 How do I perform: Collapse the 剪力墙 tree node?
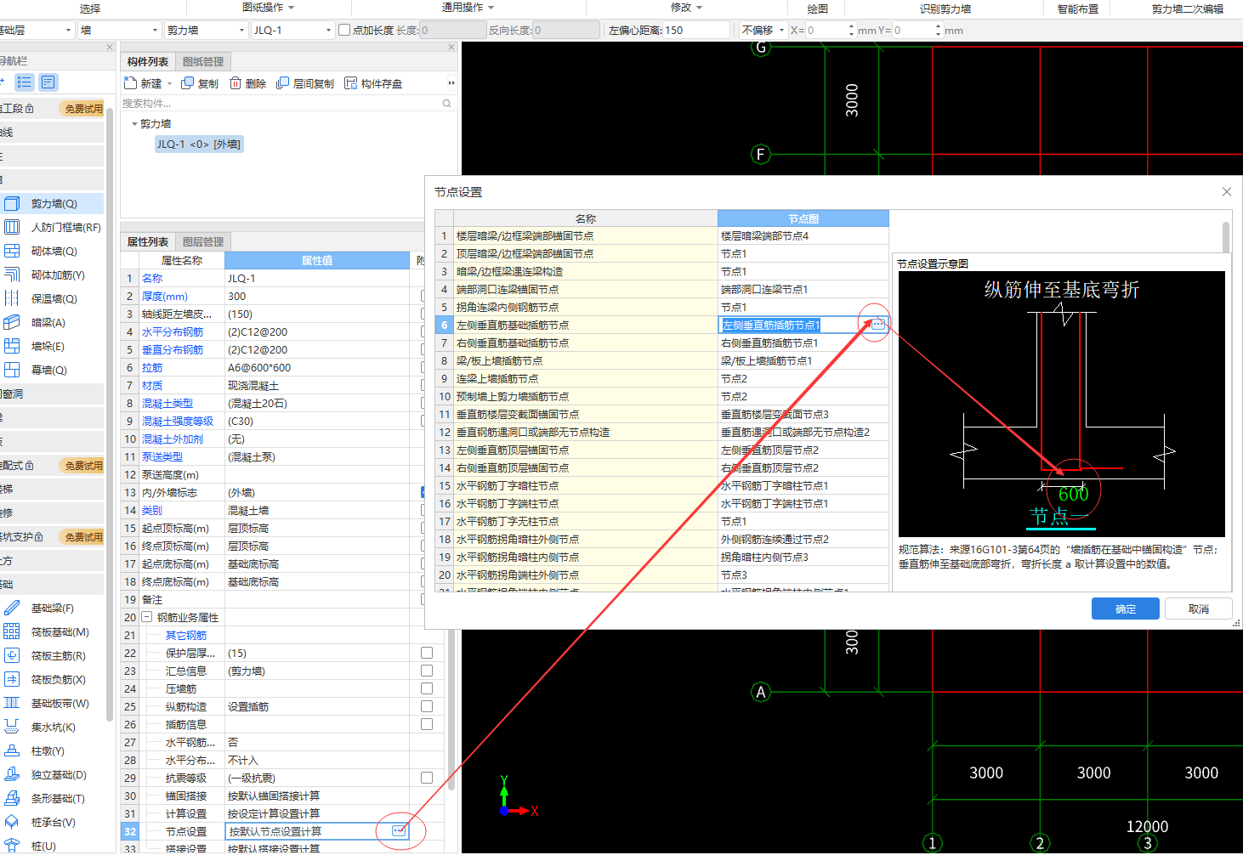(134, 124)
